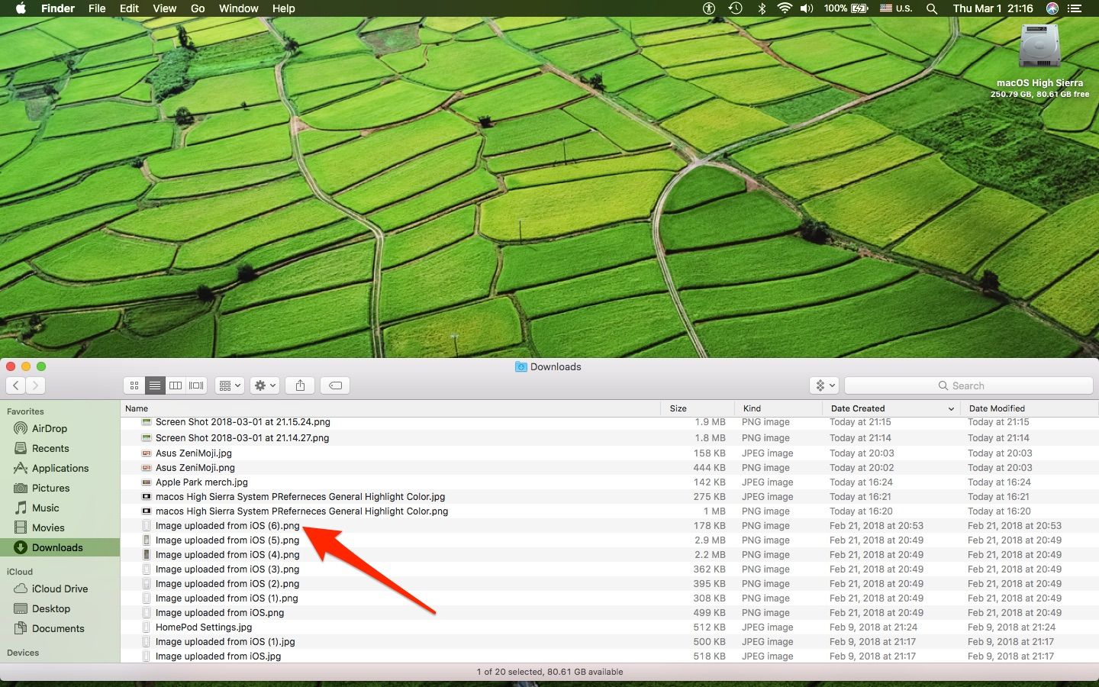
Task: Click the Finder Search field
Action: [x=968, y=385]
